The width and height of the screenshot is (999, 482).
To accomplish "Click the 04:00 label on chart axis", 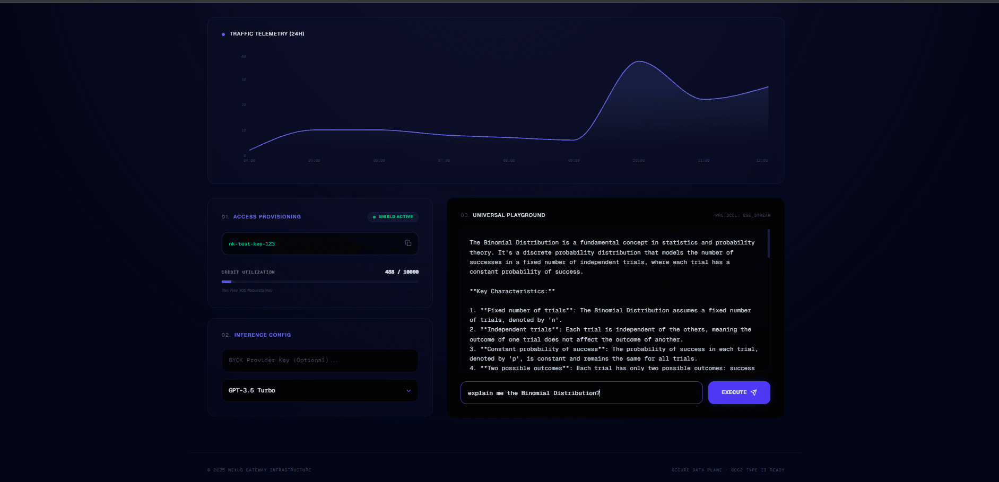I will pos(249,160).
